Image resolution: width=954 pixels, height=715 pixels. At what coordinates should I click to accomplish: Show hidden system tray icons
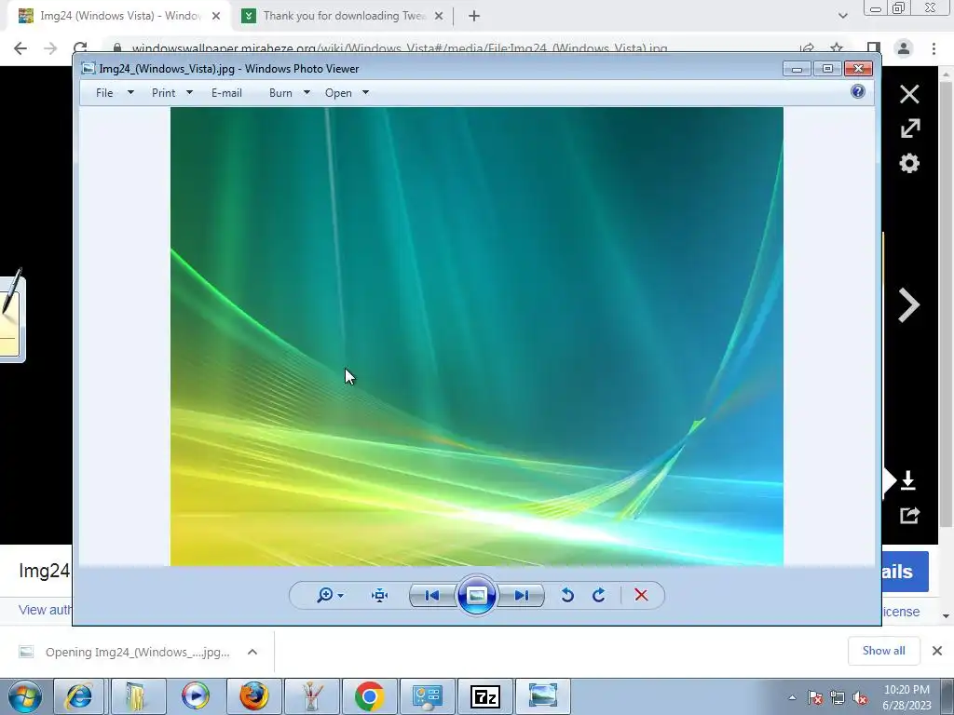792,697
